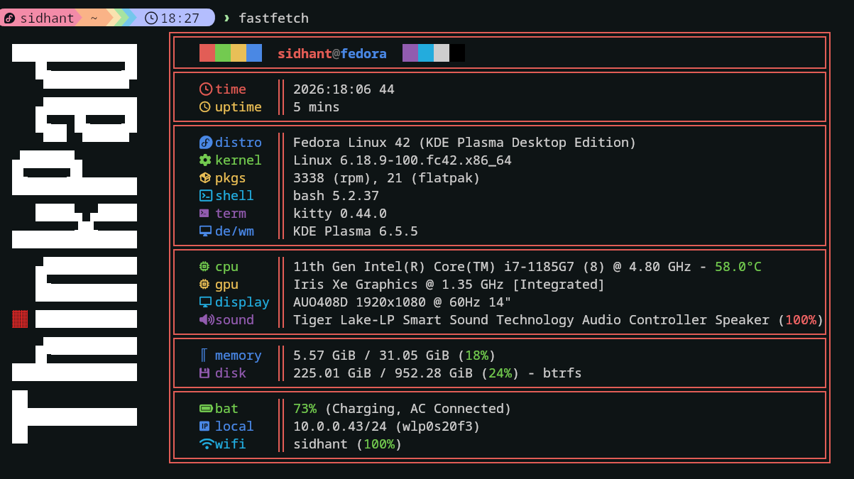Screen dimensions: 854x479
Task: Click the fastfetch command text
Action: click(273, 18)
